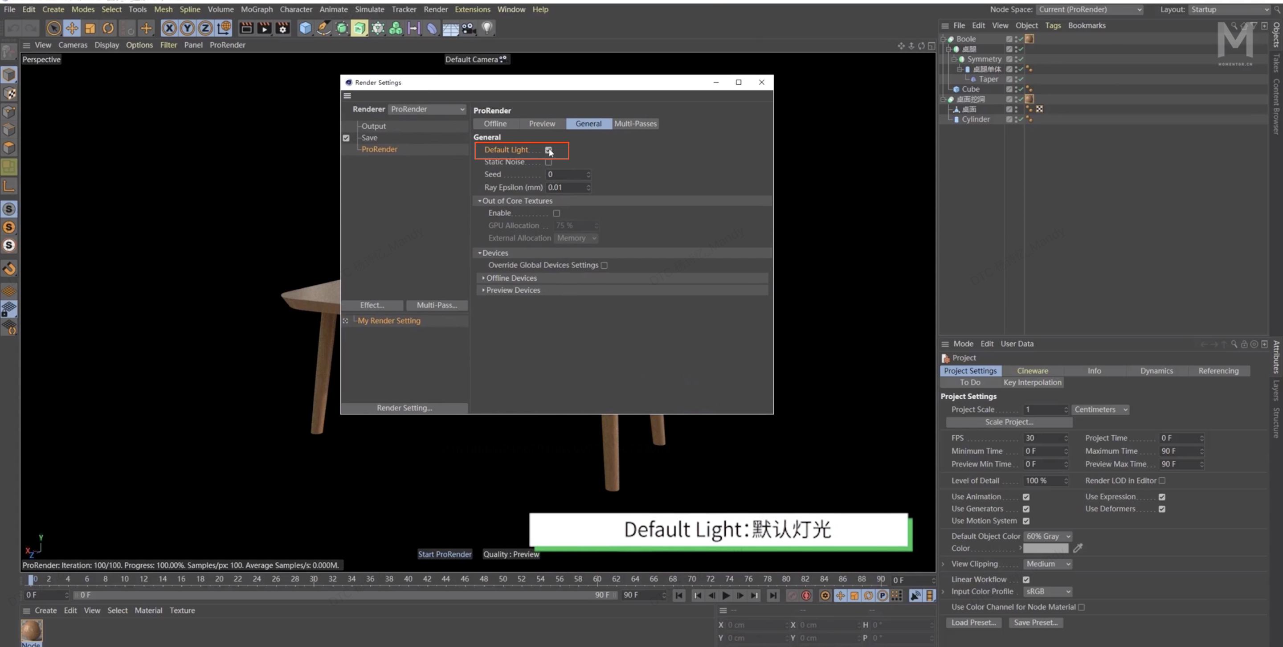Screen dimensions: 1283x647
Task: Lock the X axis
Action: pyautogui.click(x=169, y=29)
